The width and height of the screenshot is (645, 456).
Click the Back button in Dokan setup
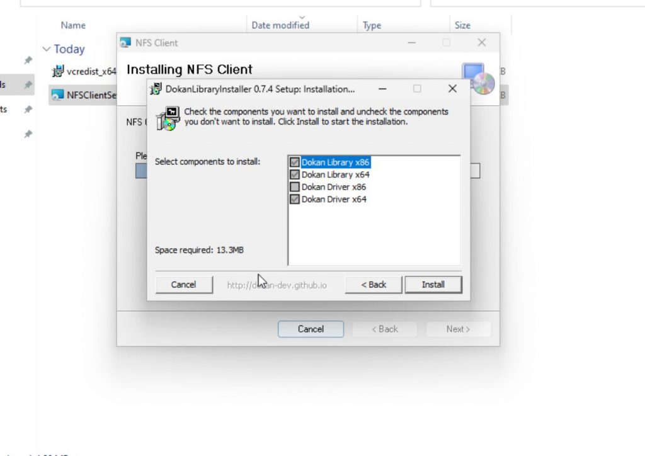(374, 285)
